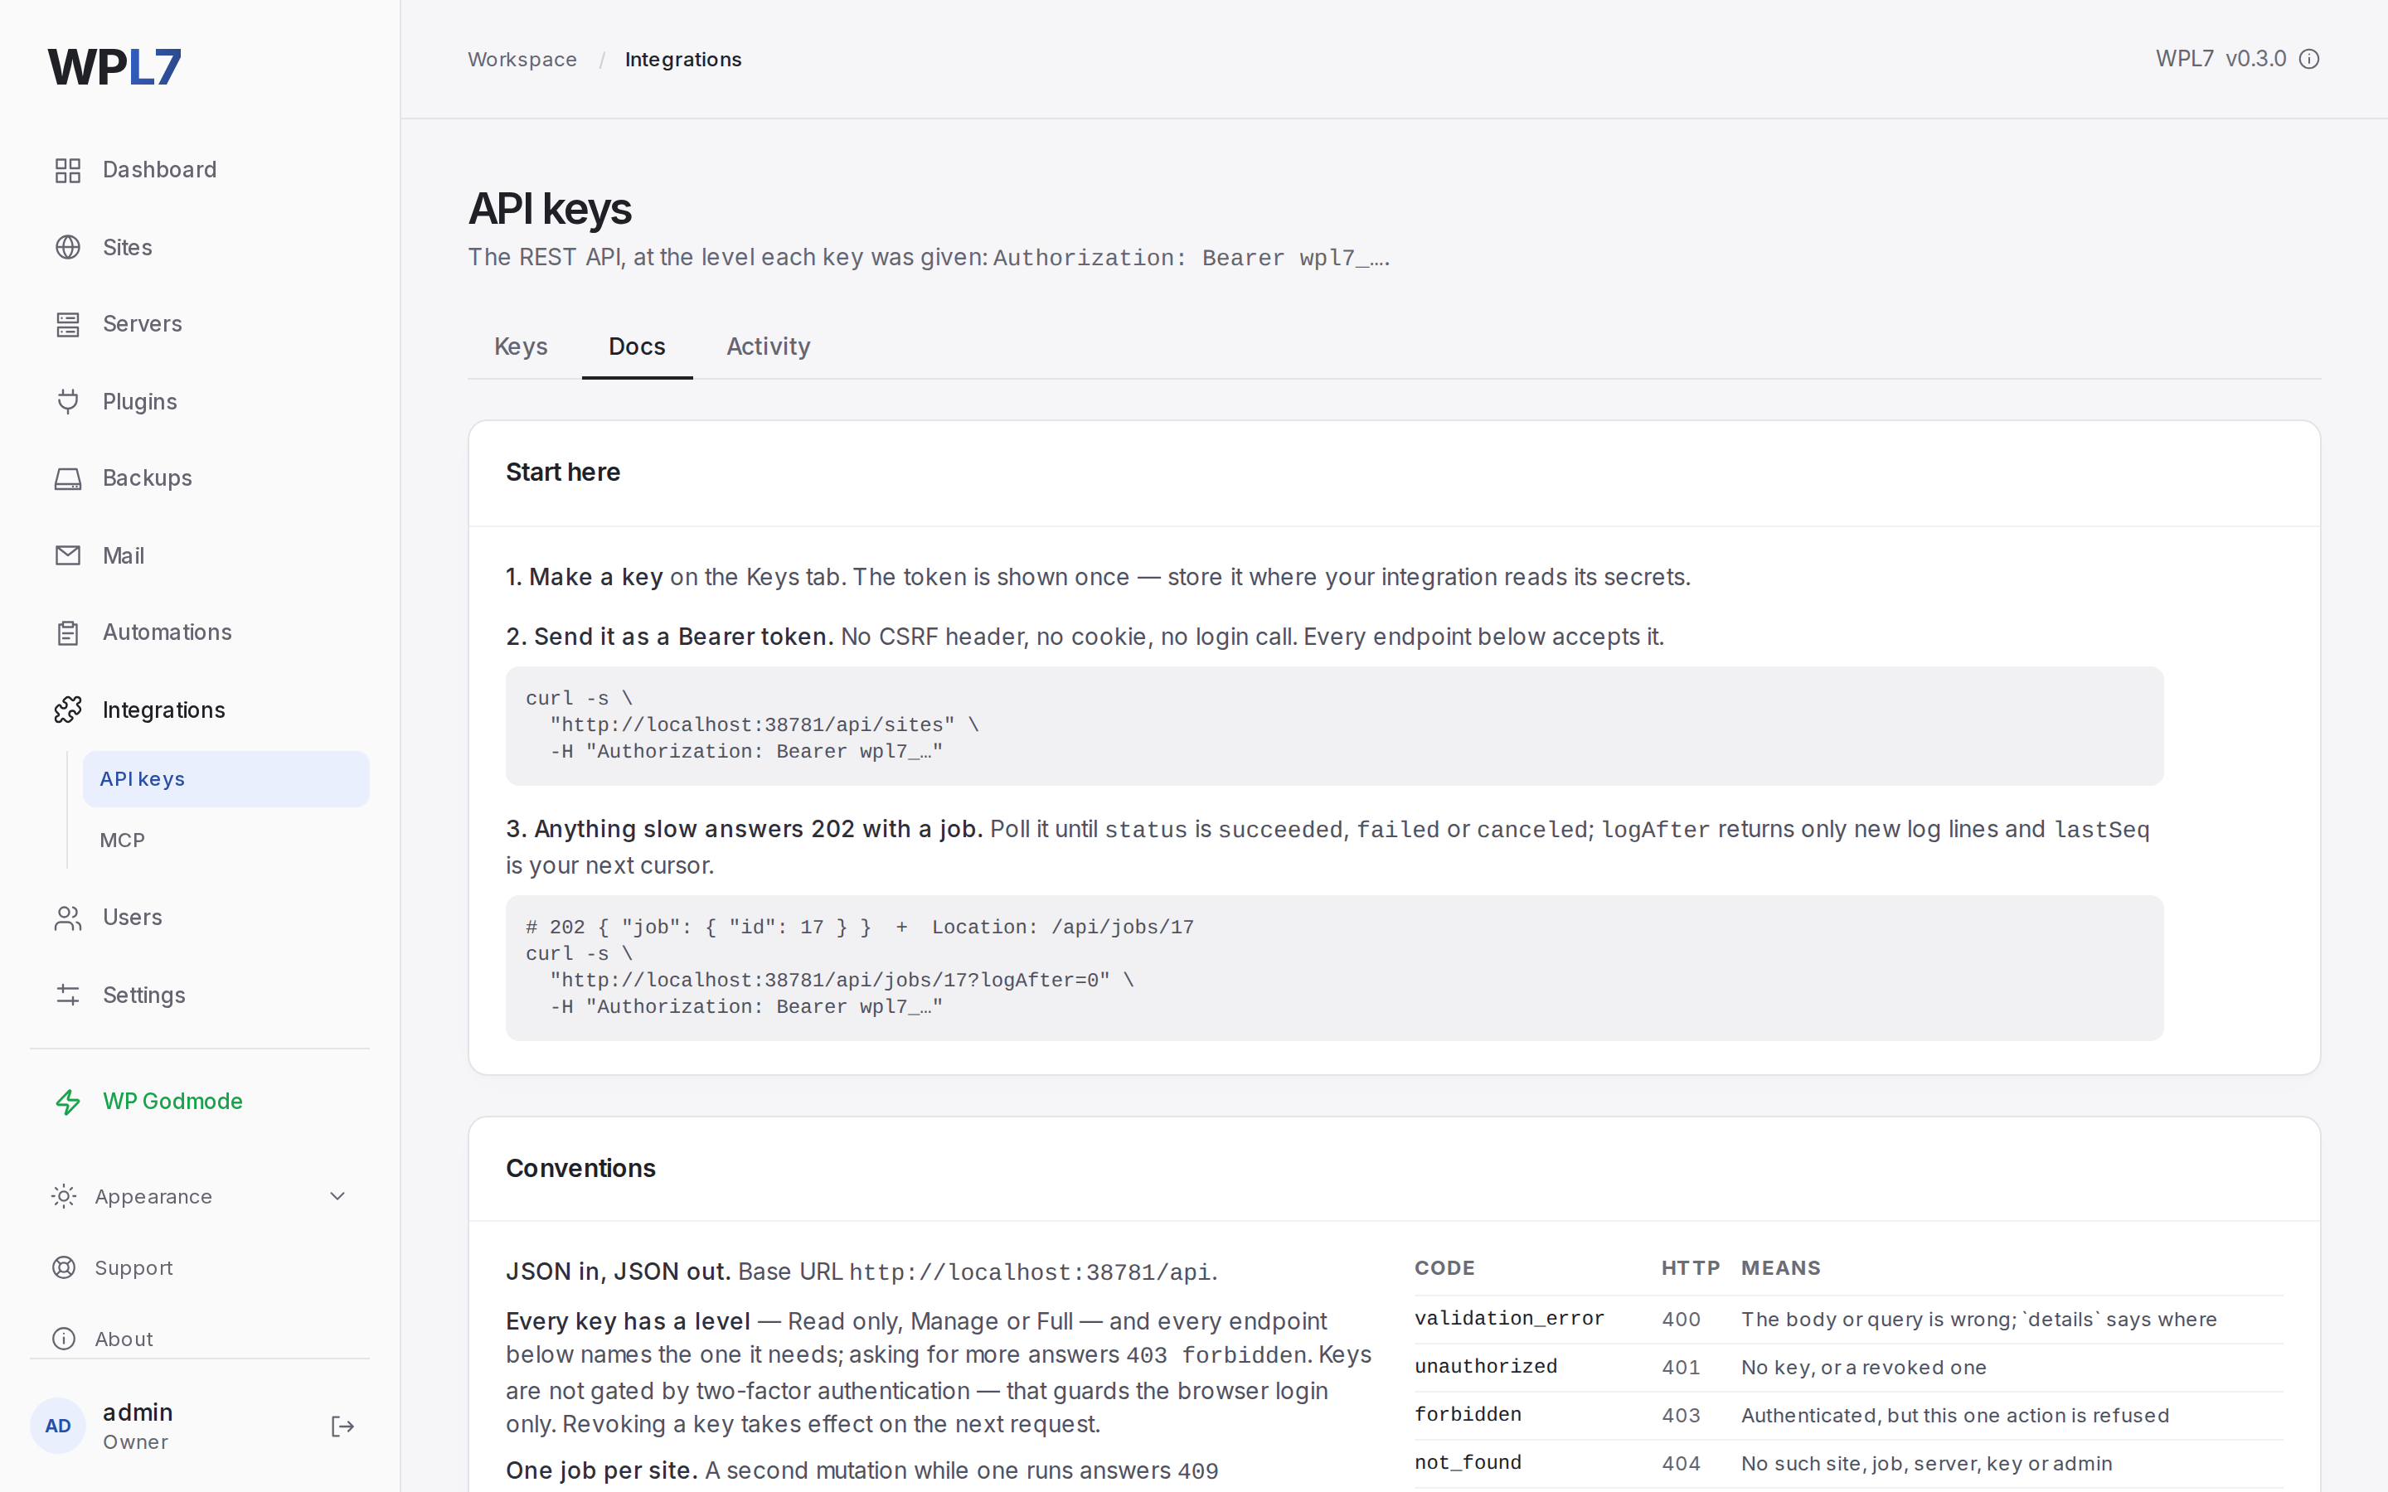Screen dimensions: 2388x1492
Task: Click the Plugins plug icon
Action: coord(67,402)
